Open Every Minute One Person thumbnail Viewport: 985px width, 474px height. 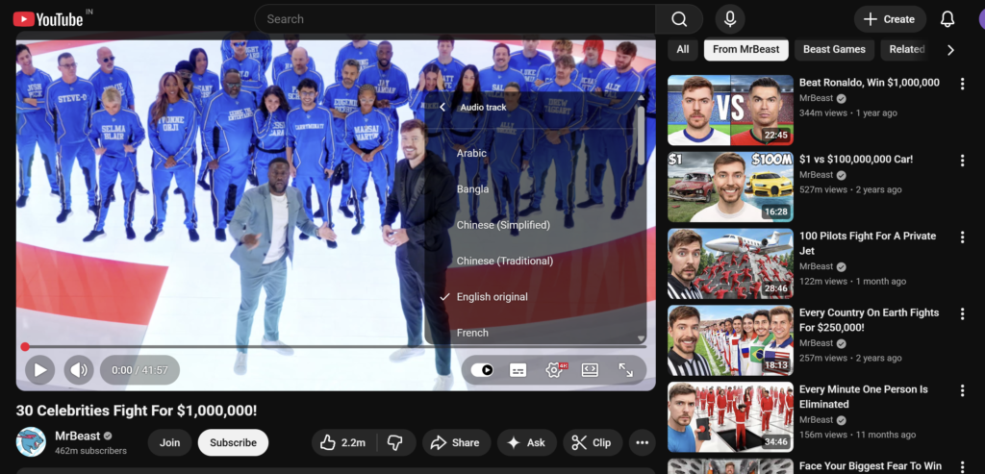(x=731, y=417)
